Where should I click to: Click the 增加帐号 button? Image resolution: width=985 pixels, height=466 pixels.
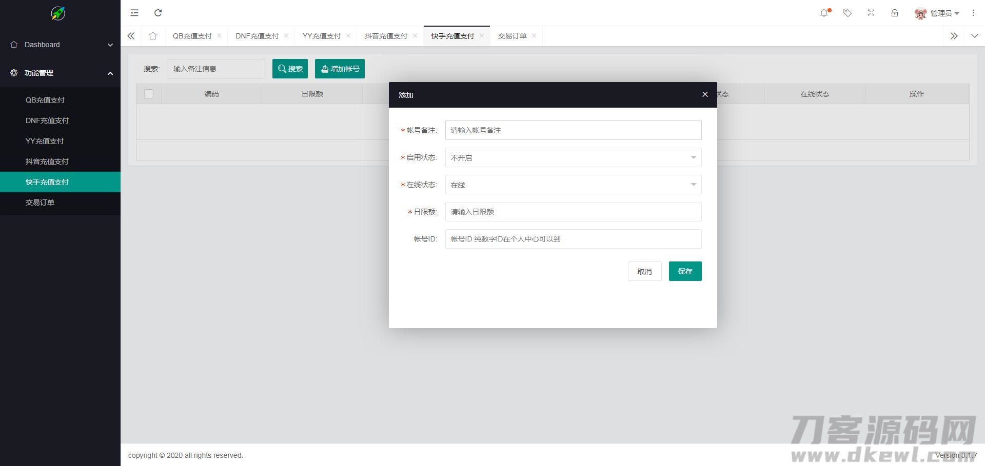340,68
